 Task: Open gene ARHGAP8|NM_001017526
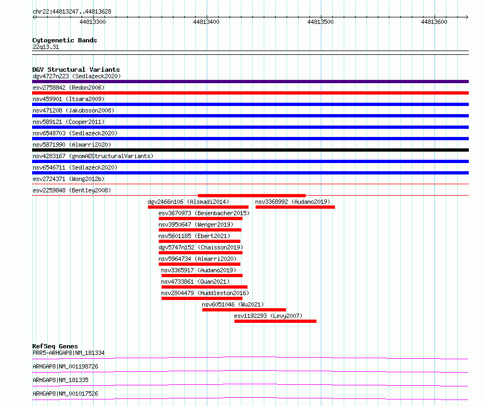click(65, 393)
